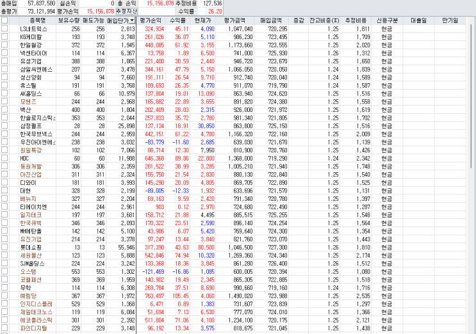Sort by the 보유수량 column header
Screen dimensions: 476x334
pyautogui.click(x=69, y=20)
